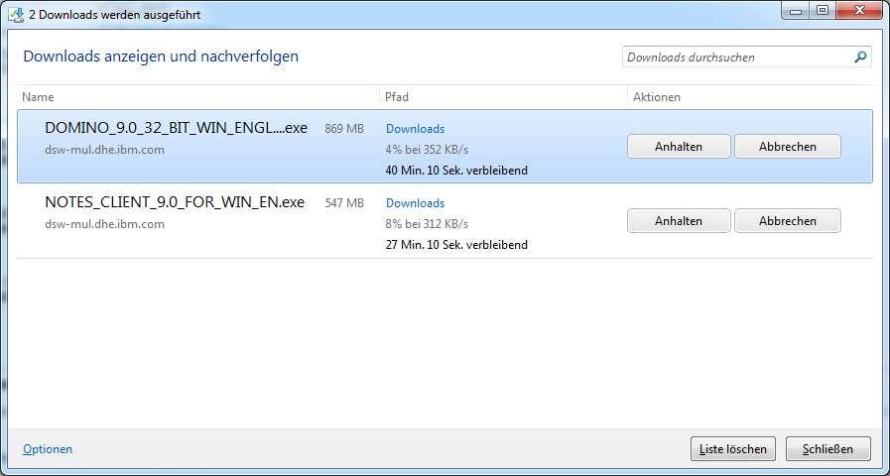Image resolution: width=890 pixels, height=476 pixels.
Task: Minimize the downloads window
Action: [x=796, y=11]
